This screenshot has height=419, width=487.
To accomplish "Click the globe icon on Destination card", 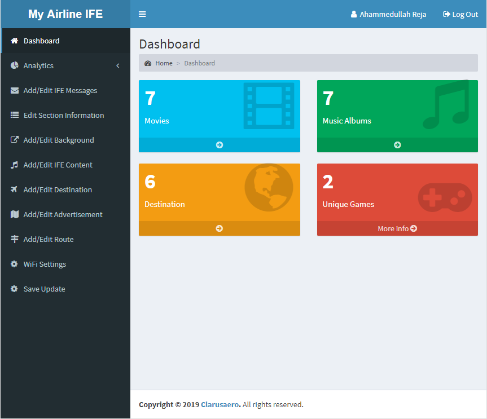I will 269,187.
